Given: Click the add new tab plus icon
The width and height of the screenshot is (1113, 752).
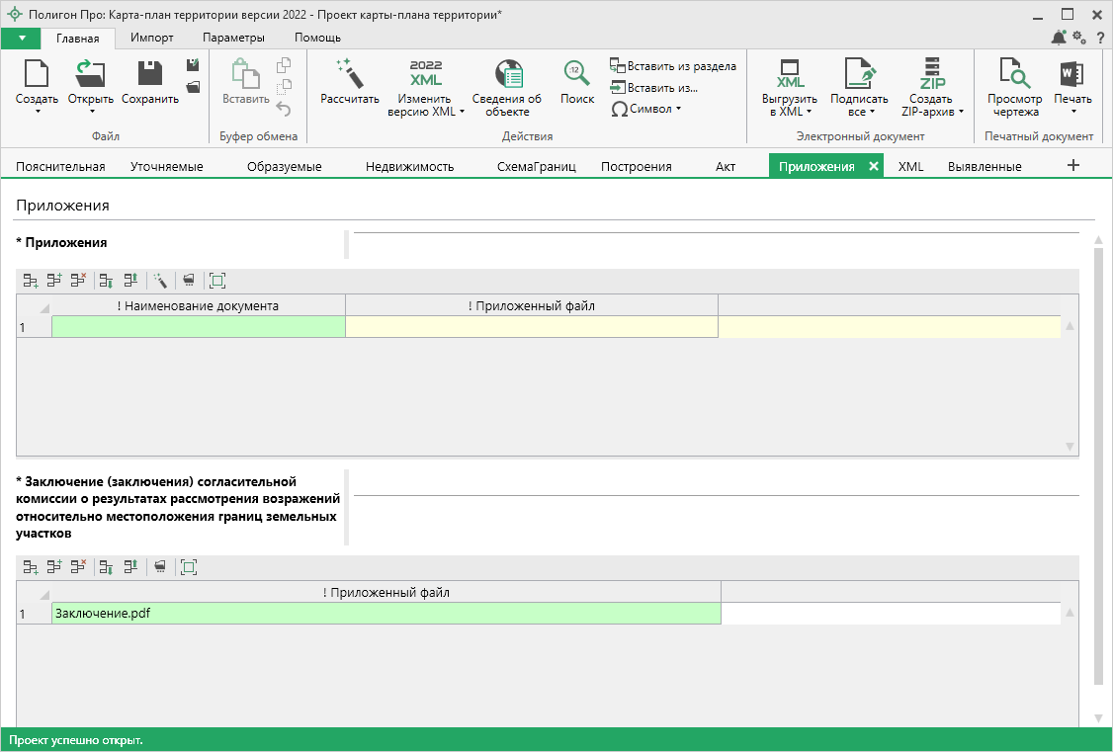Looking at the screenshot, I should (1073, 166).
